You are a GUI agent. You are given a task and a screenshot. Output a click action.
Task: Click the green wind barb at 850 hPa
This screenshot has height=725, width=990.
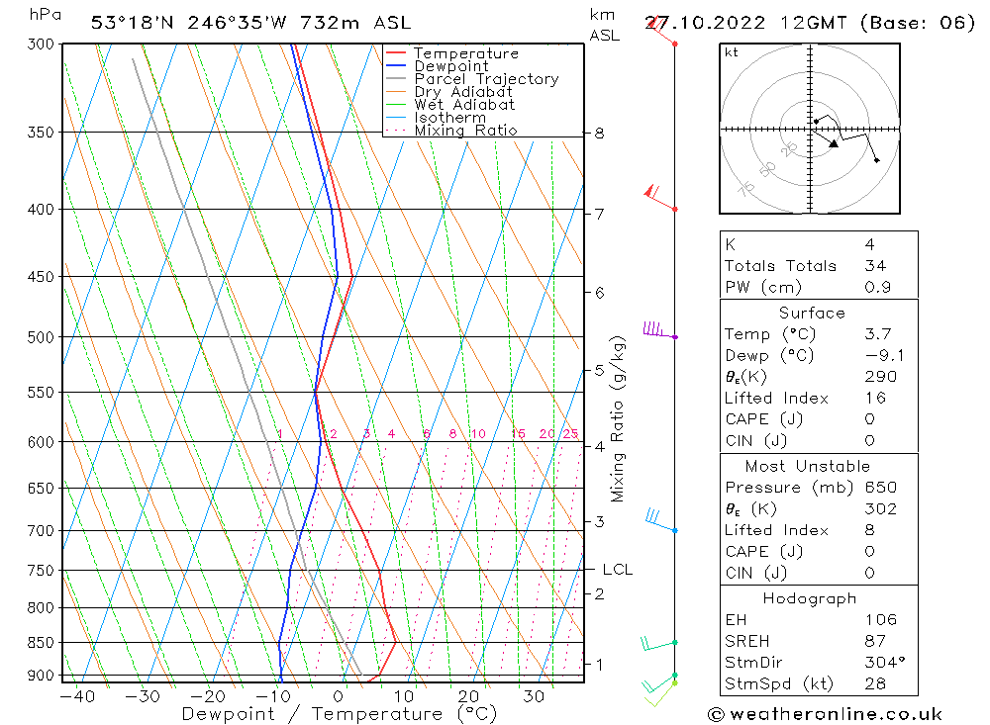pyautogui.click(x=658, y=644)
